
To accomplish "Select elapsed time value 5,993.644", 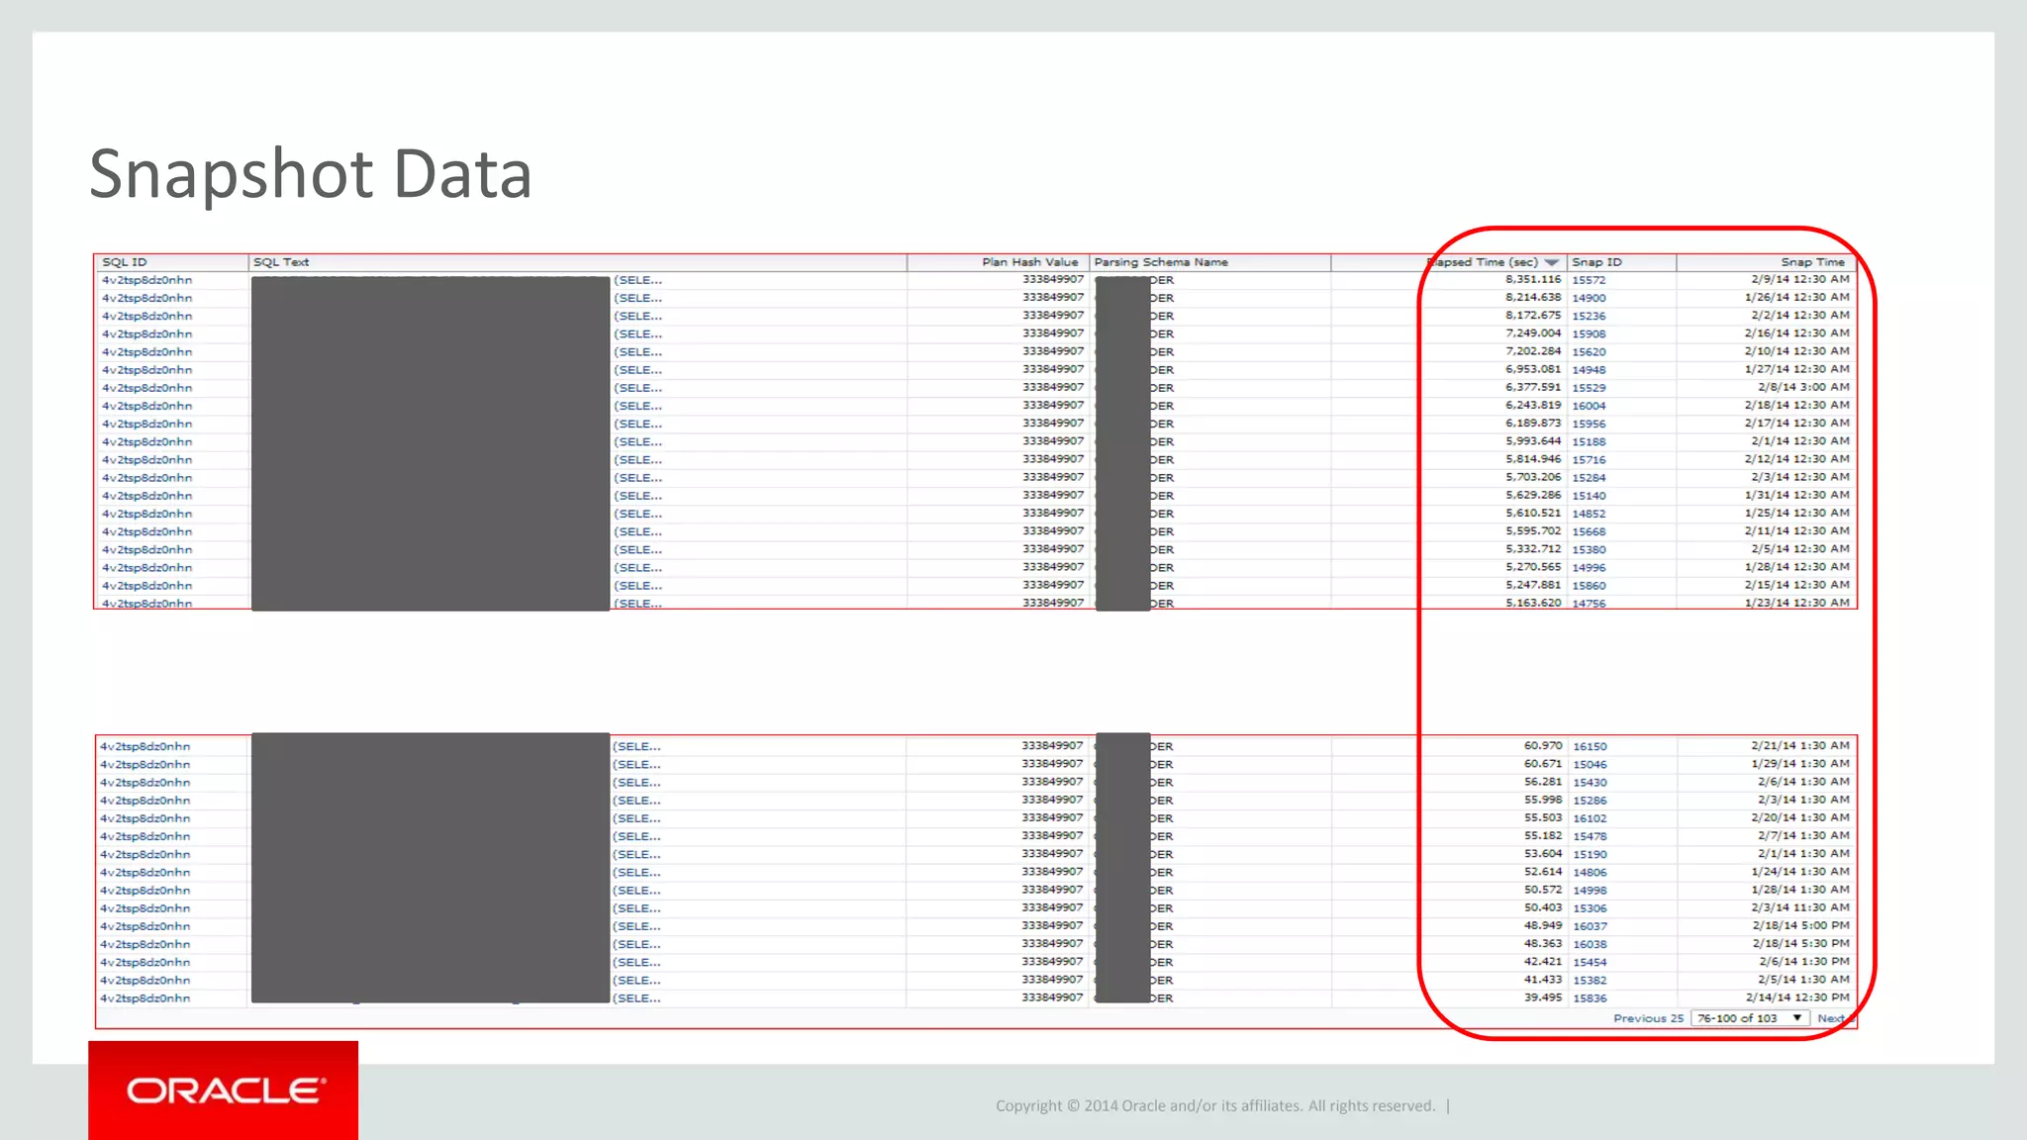I will [1533, 441].
